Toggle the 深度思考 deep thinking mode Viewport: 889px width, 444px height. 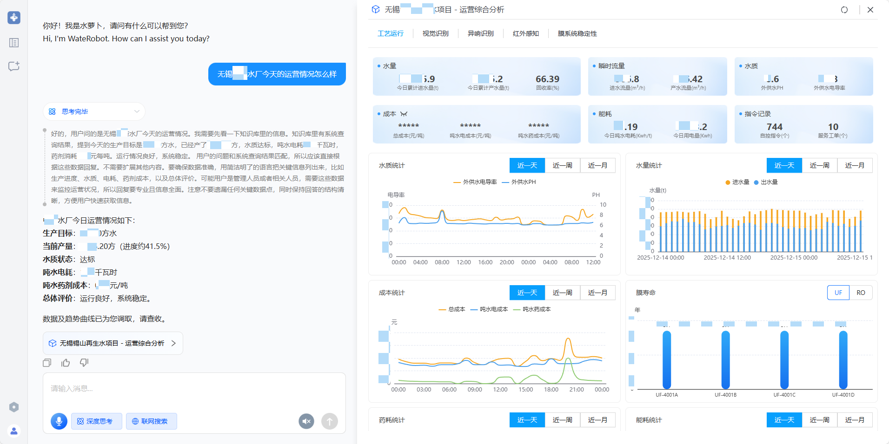(x=96, y=421)
